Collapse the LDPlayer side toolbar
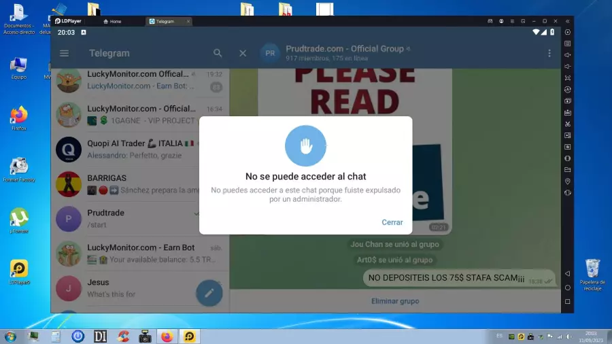 tap(568, 21)
